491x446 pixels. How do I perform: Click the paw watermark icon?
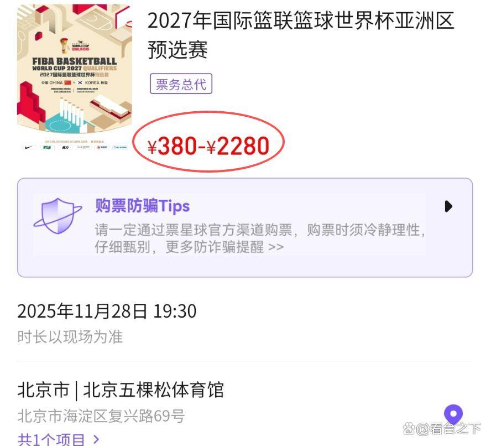coord(409,429)
